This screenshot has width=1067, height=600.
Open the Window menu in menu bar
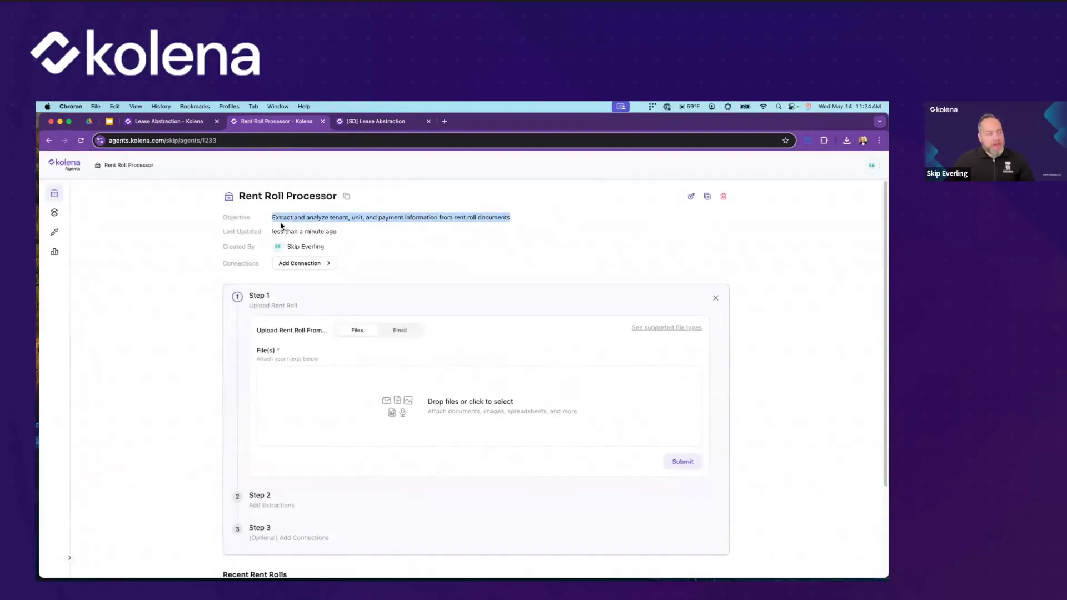(x=277, y=107)
